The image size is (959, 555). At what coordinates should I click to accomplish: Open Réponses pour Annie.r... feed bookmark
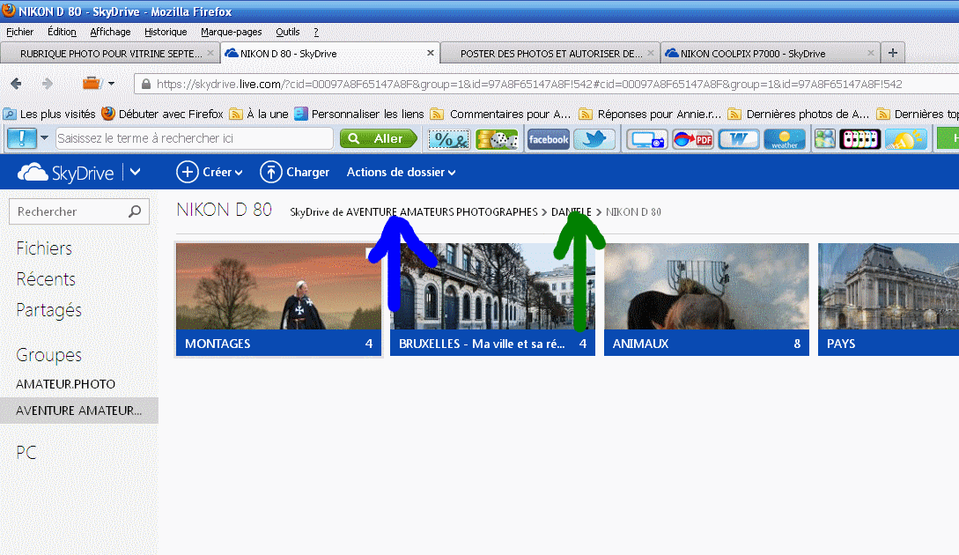coord(650,114)
